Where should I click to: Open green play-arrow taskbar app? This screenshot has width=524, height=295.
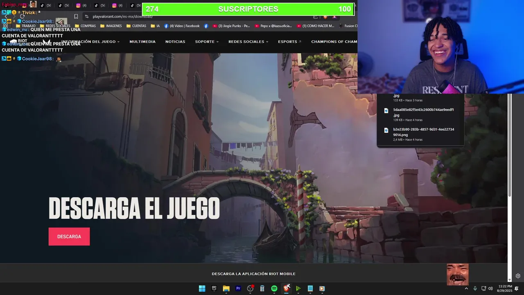pos(298,288)
